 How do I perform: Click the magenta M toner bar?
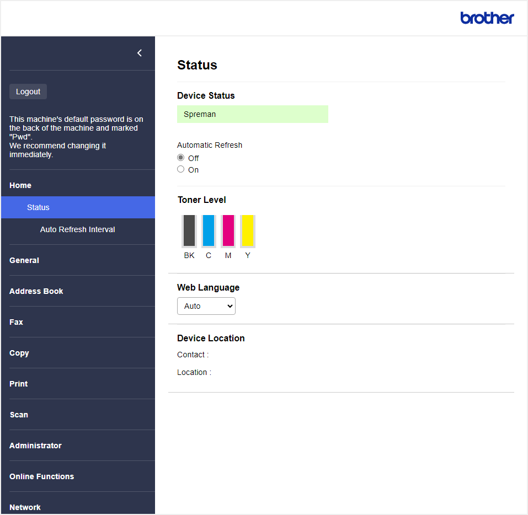(x=228, y=231)
